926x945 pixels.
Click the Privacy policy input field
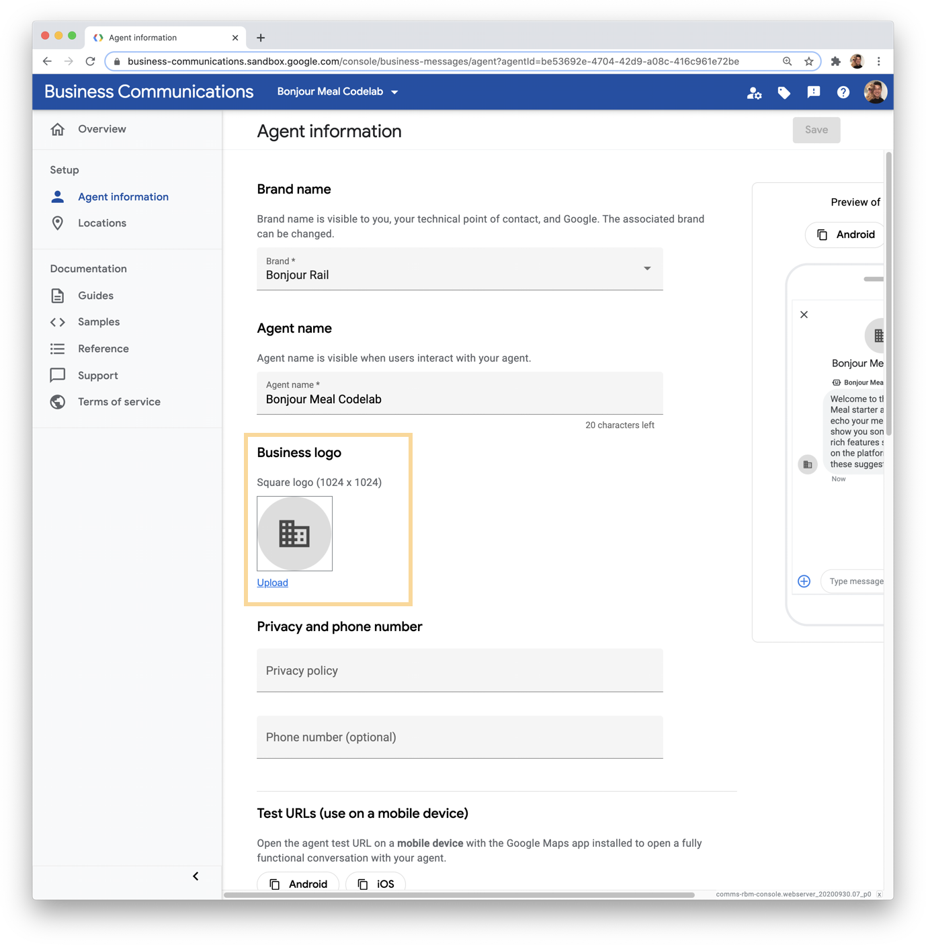coord(460,671)
